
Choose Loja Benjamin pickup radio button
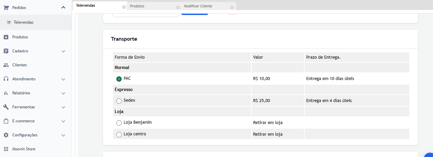[x=119, y=123]
